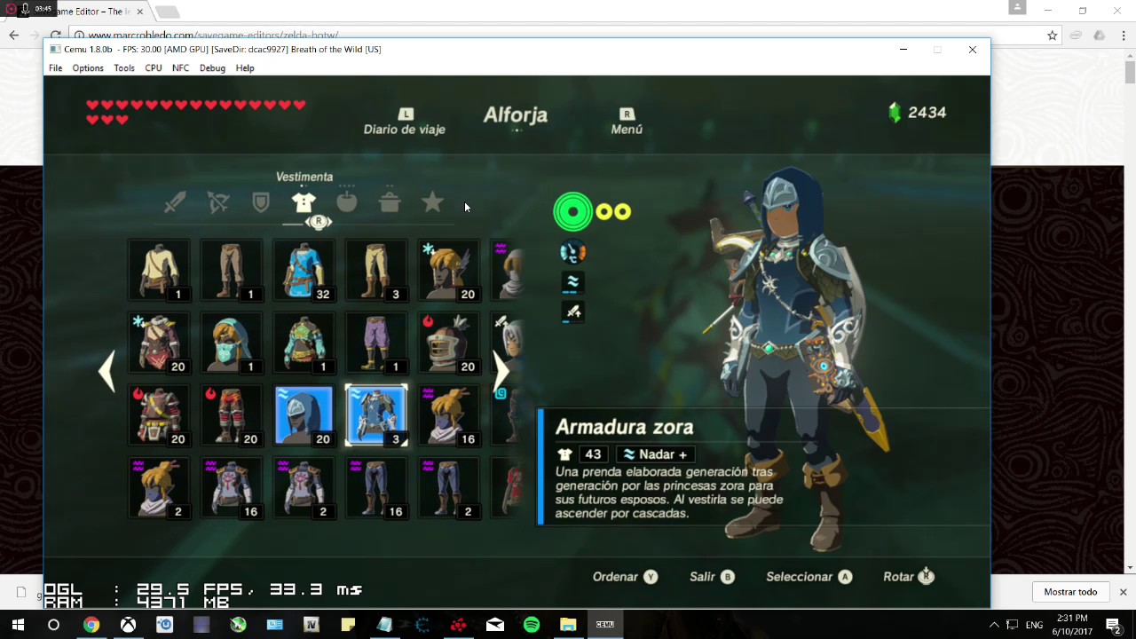Click the Rotar stick prompt
Viewport: 1136px width, 639px height.
point(909,577)
